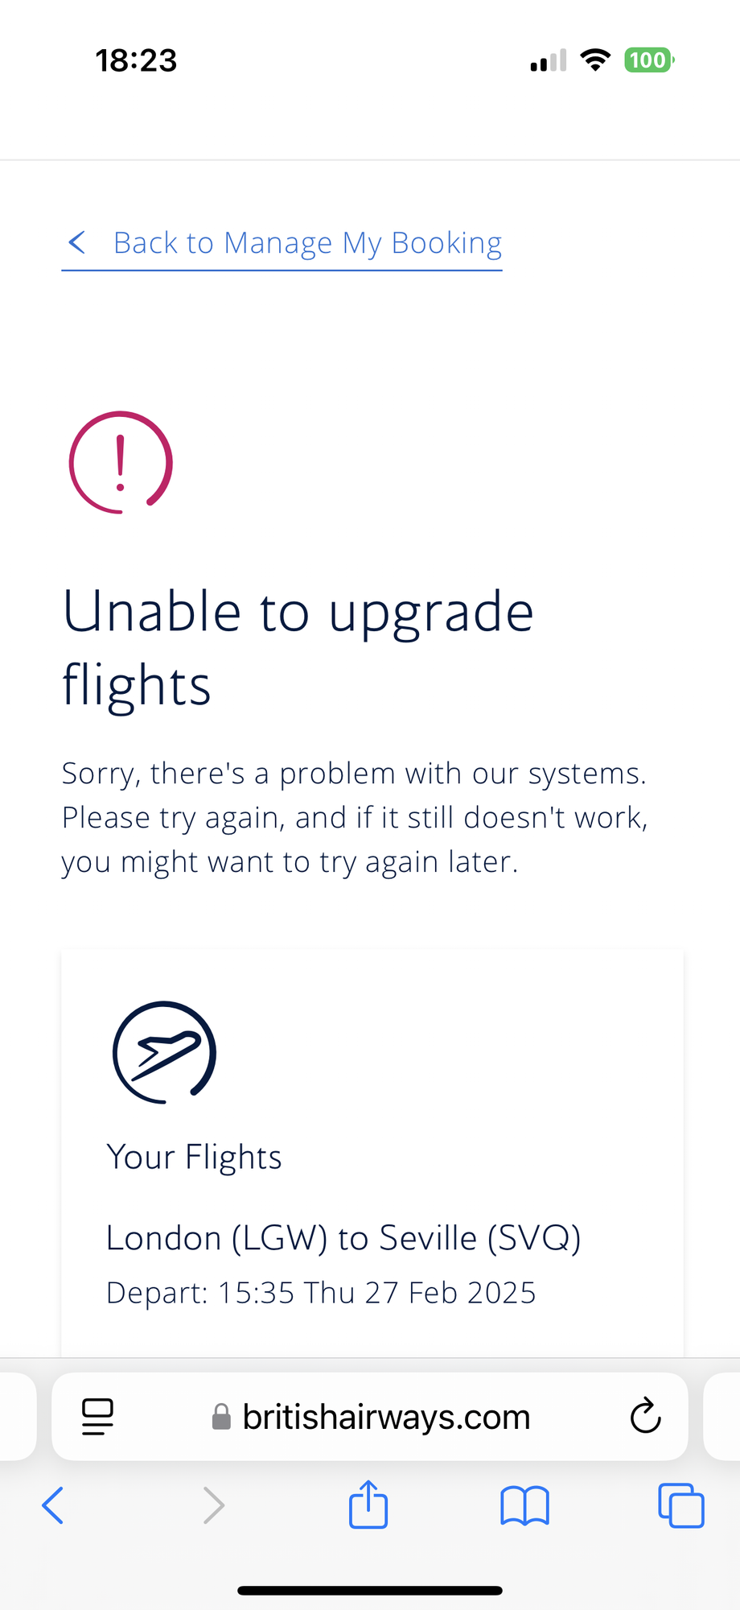The width and height of the screenshot is (740, 1610).
Task: Tap the britishairways.com address bar
Action: coord(370,1417)
